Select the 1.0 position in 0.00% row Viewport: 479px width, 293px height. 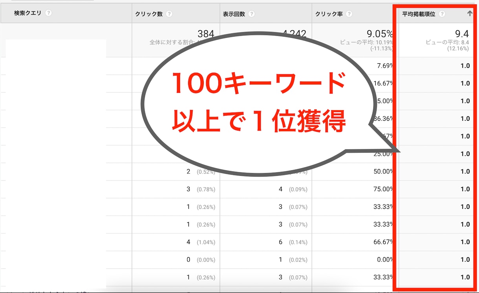pyautogui.click(x=465, y=260)
